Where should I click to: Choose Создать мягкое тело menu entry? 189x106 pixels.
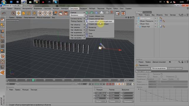96,19
